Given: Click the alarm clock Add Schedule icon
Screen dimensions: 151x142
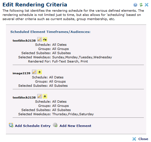Looking at the screenshot, I should tap(11, 125).
